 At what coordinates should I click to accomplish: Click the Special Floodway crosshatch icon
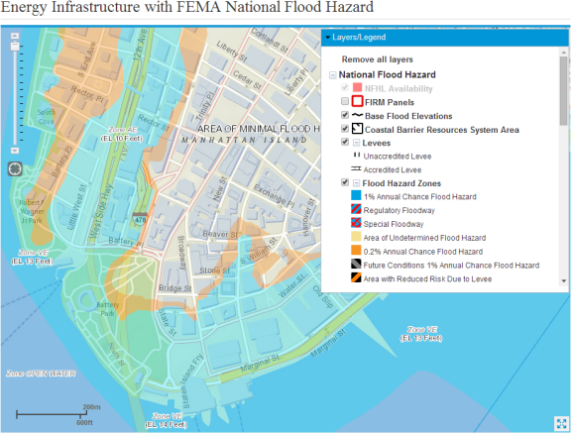pyautogui.click(x=356, y=223)
